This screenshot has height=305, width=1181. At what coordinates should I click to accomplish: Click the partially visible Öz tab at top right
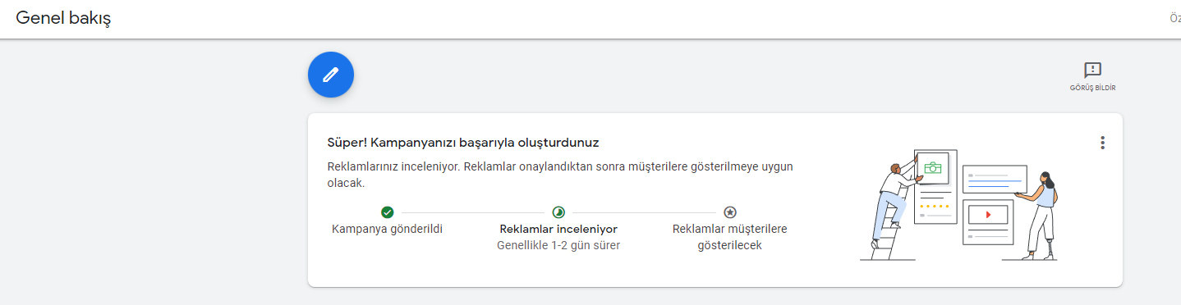tap(1174, 19)
